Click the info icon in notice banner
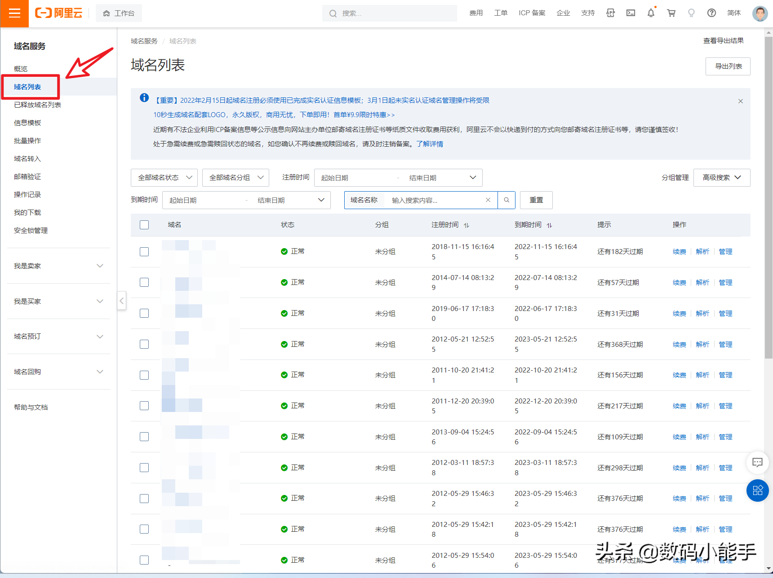The height and width of the screenshot is (578, 773). pyautogui.click(x=144, y=98)
